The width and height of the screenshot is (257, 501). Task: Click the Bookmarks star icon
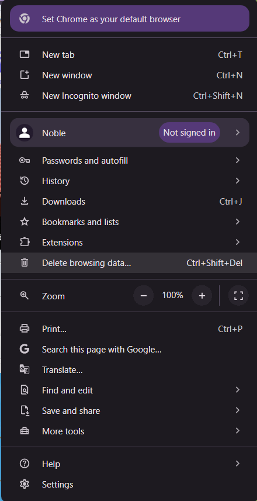pyautogui.click(x=25, y=222)
